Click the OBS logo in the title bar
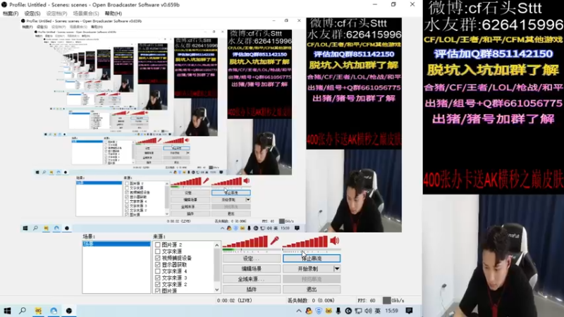This screenshot has width=564, height=317. [x=4, y=5]
